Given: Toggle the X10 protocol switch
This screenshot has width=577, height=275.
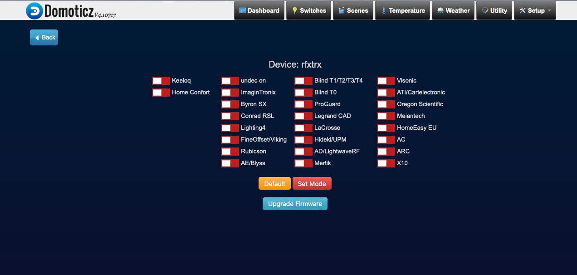Looking at the screenshot, I should (386, 163).
